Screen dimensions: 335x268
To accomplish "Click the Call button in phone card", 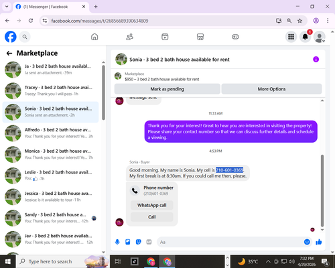I will point(152,217).
